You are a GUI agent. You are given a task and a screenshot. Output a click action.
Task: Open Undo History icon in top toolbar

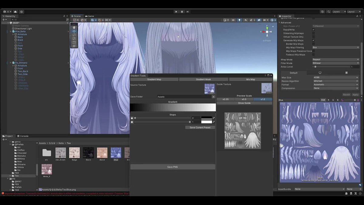pos(322,12)
